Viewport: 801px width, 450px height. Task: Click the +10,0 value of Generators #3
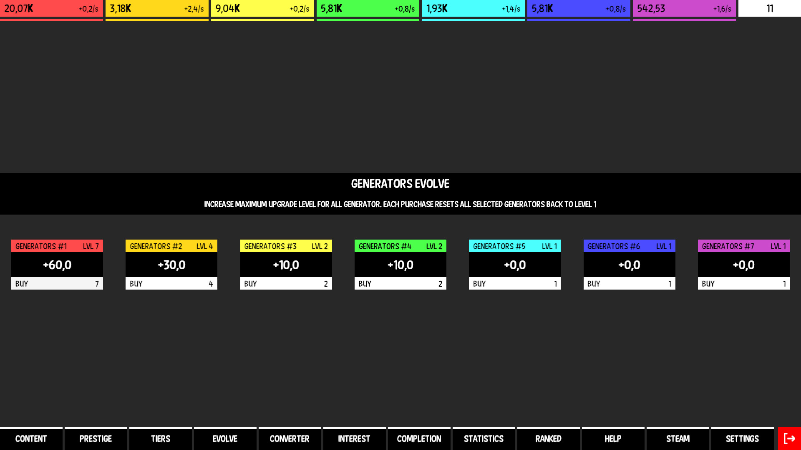click(286, 265)
